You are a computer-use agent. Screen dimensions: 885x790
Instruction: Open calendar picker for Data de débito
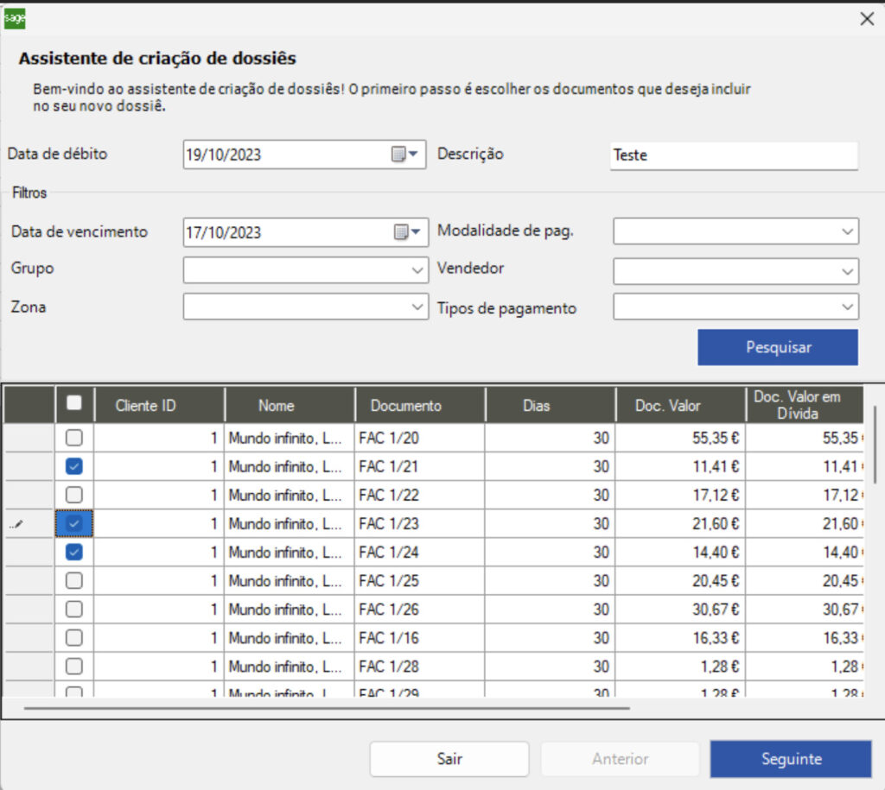pos(404,155)
